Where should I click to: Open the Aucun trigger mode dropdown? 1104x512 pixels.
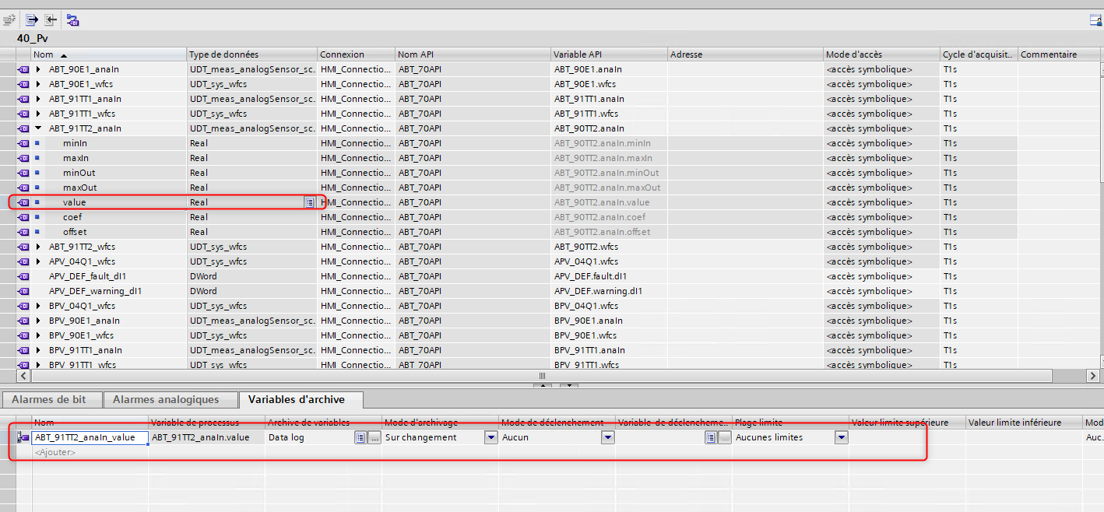607,437
